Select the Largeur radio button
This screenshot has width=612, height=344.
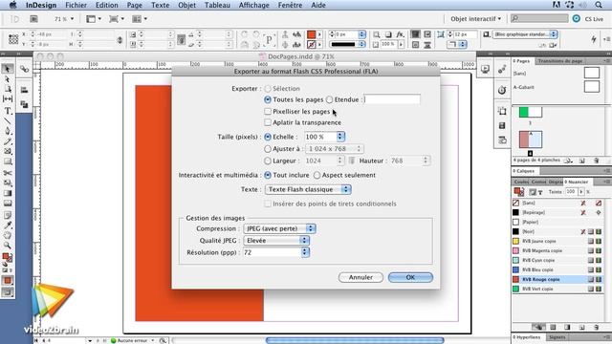pos(268,161)
